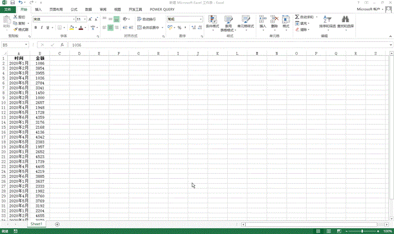Click the Save icon in quick access toolbar

tap(12, 3)
